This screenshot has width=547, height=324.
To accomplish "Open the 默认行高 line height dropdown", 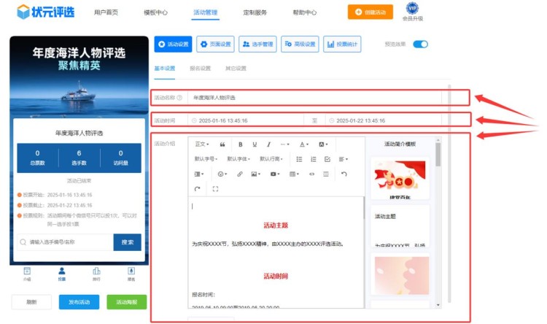I will click(272, 159).
